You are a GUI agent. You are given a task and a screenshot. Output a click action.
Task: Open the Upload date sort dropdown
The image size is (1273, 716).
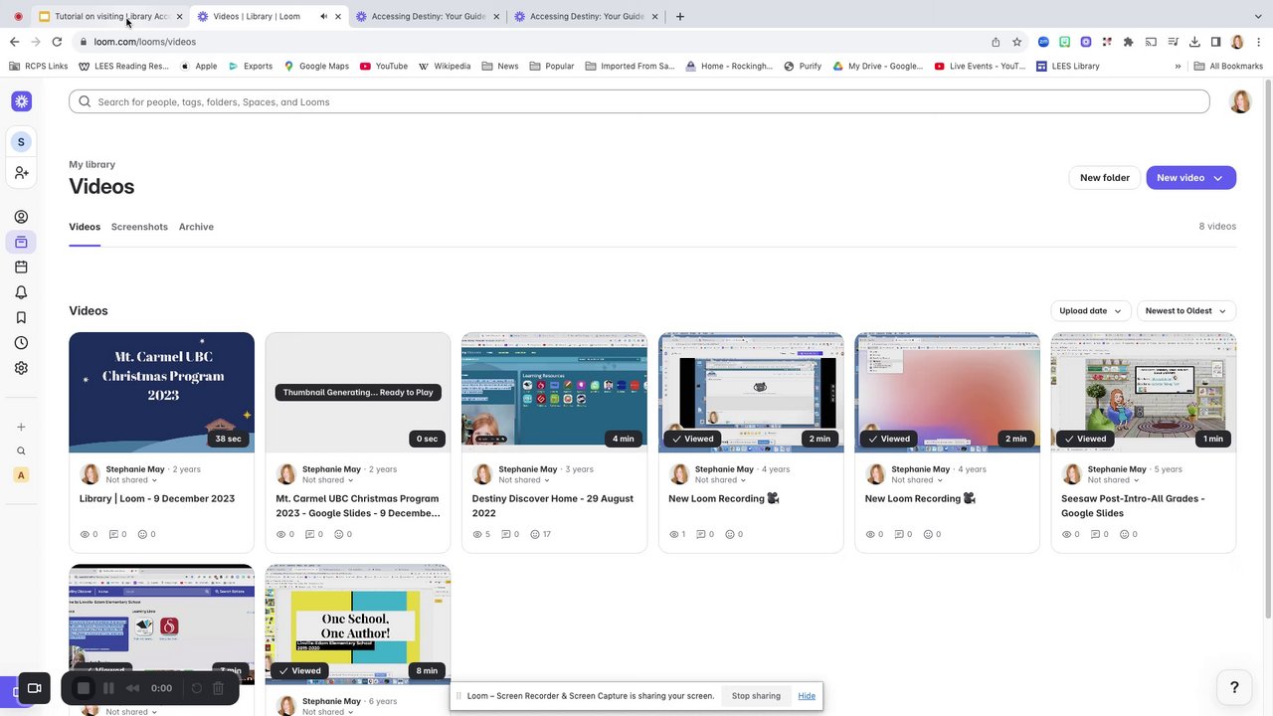tap(1091, 311)
